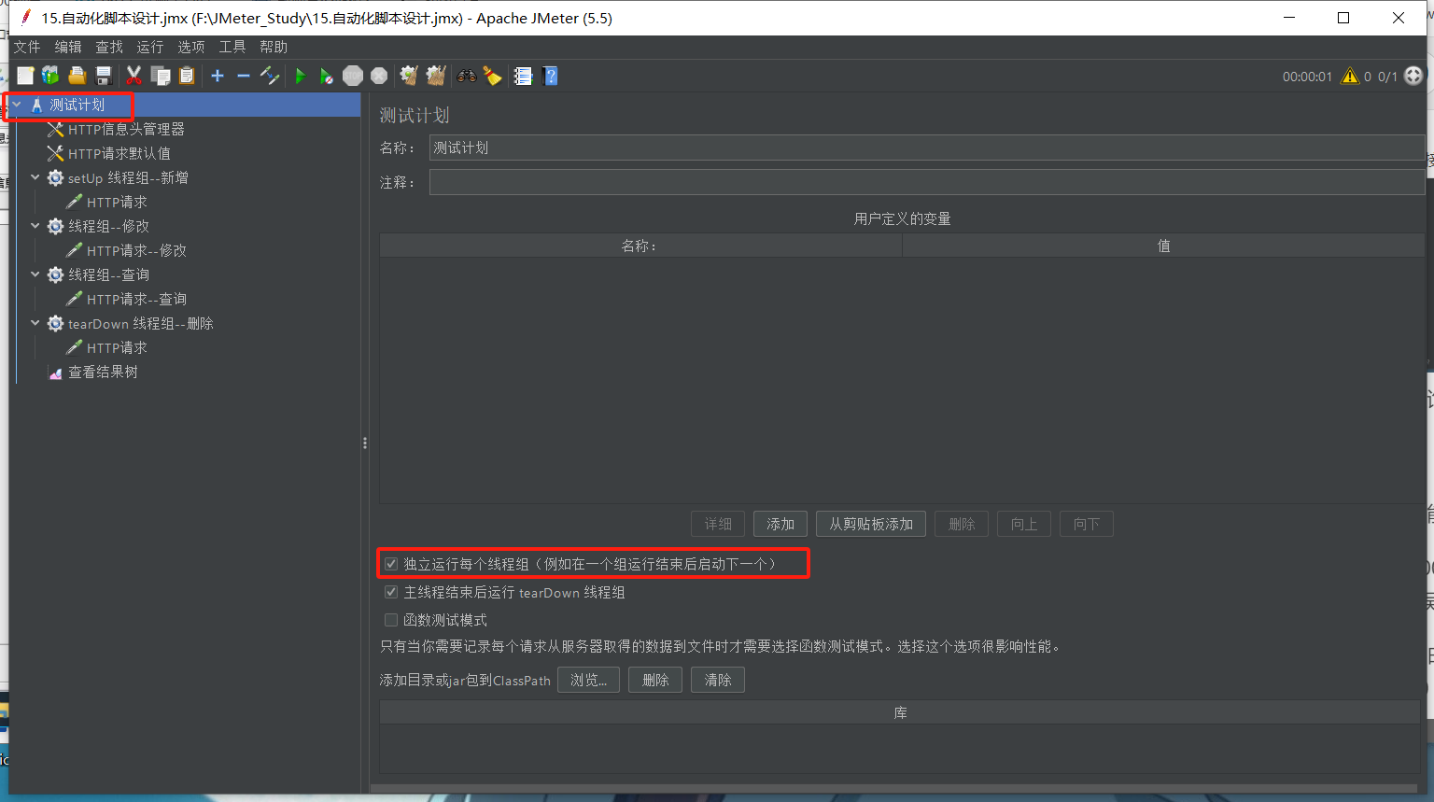Select the 线程组--查询 thread group
The image size is (1434, 802).
pos(108,274)
